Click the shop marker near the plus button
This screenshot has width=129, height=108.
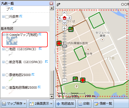(x=71, y=29)
